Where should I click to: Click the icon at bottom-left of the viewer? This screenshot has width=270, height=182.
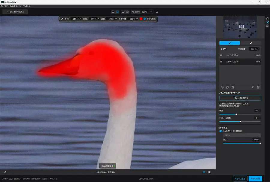coord(5,172)
